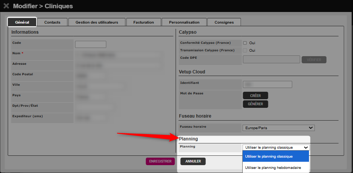Go to the Facturation tab

coord(143,22)
